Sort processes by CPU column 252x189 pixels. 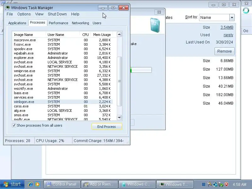85,35
